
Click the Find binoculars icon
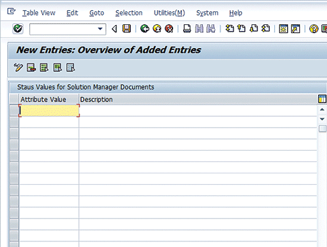click(x=199, y=28)
